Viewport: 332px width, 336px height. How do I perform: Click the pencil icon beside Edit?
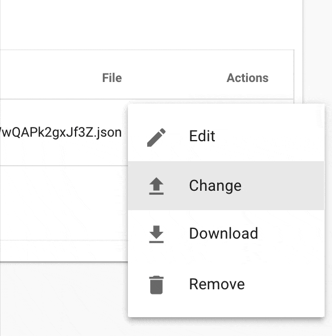[x=156, y=137]
